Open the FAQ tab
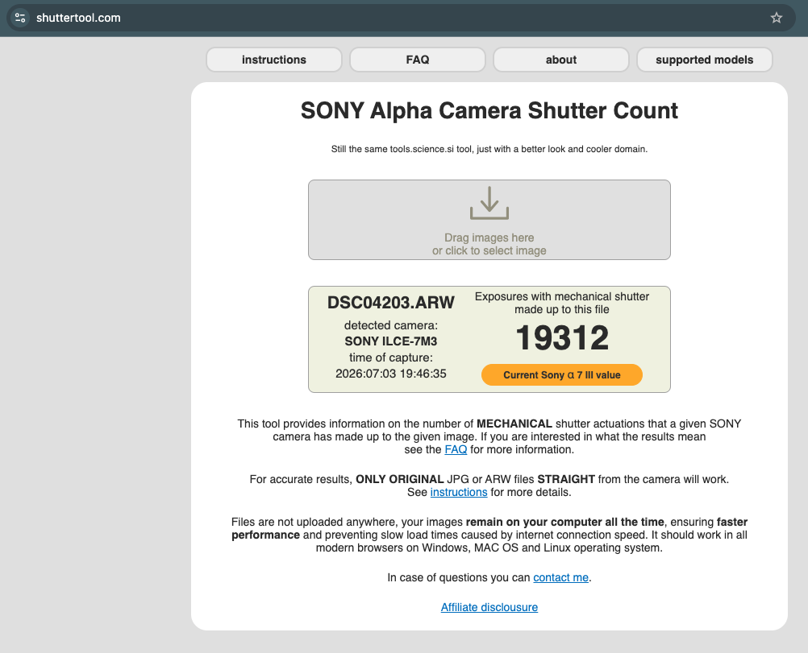The height and width of the screenshot is (653, 808). click(418, 60)
